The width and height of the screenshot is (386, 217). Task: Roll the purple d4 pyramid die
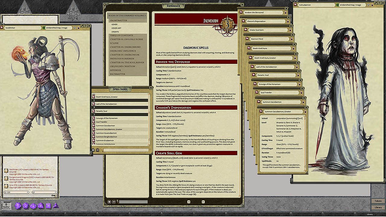[x=55, y=206]
